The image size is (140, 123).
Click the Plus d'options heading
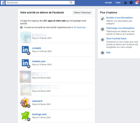[108, 13]
